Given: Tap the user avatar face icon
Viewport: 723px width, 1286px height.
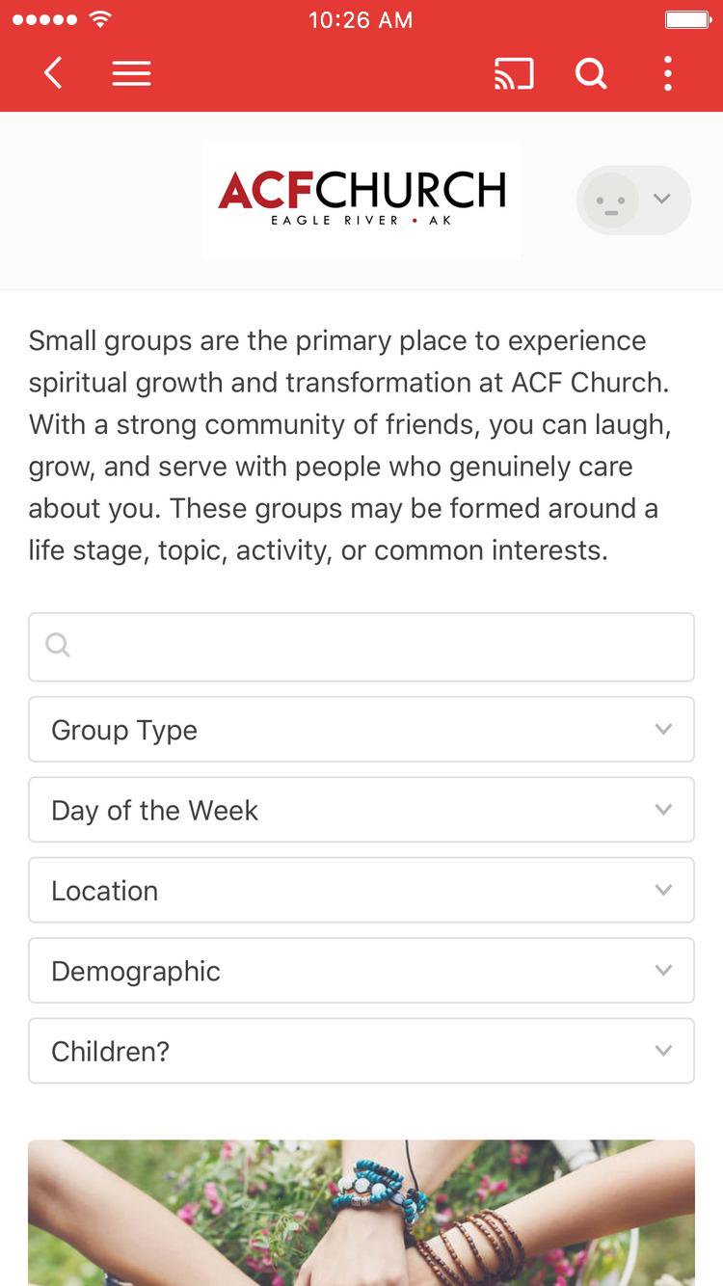Looking at the screenshot, I should [611, 201].
